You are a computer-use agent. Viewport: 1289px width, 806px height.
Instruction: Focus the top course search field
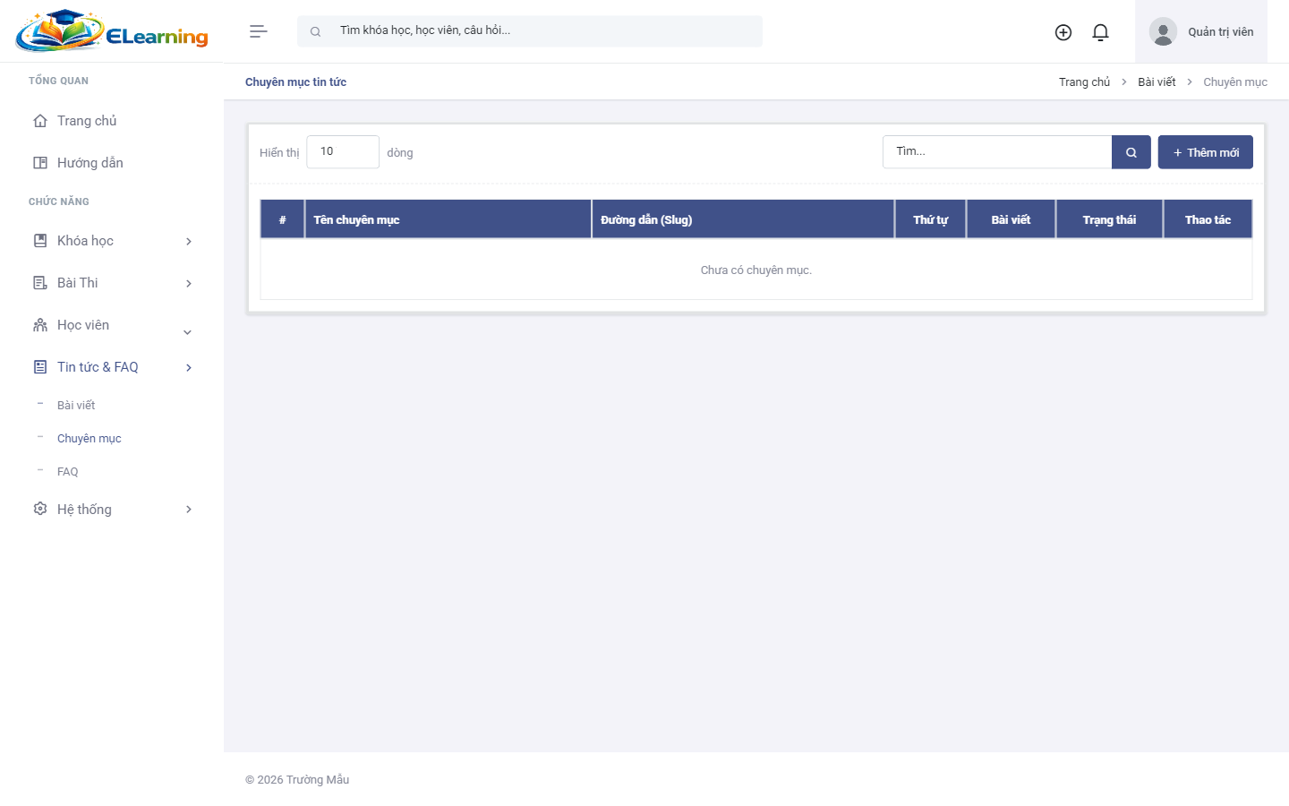click(530, 31)
